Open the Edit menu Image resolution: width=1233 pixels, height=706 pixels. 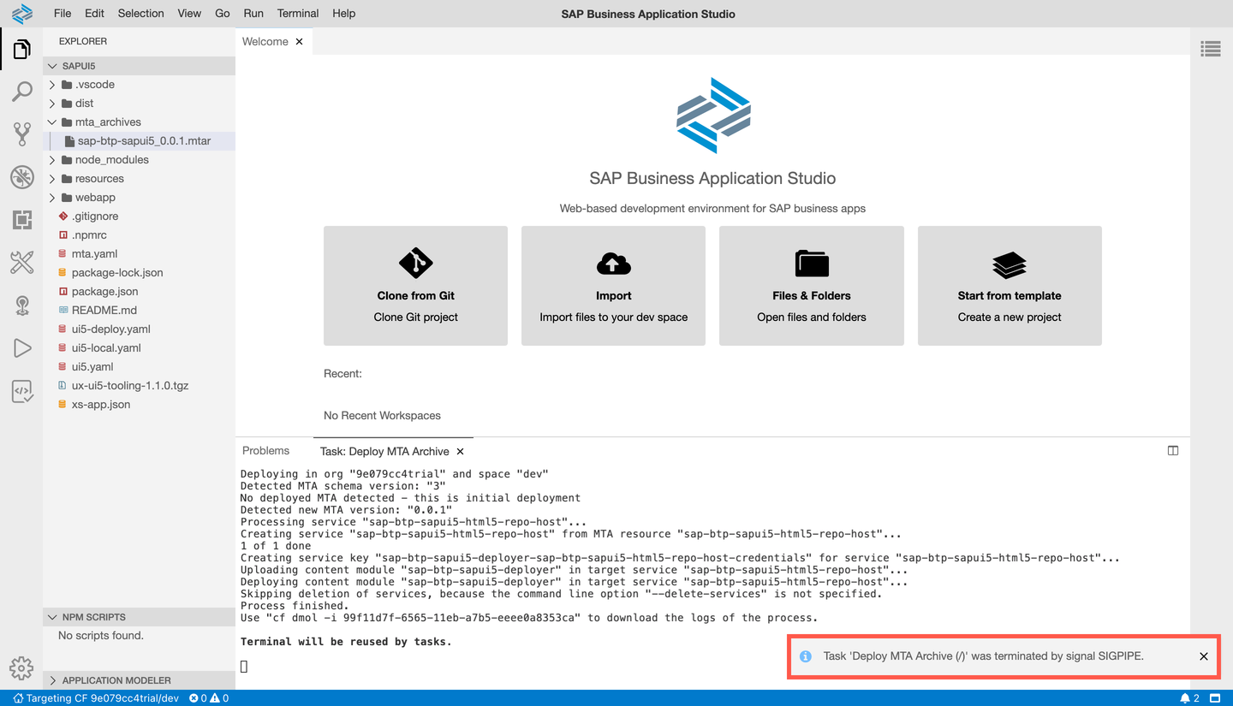point(94,14)
